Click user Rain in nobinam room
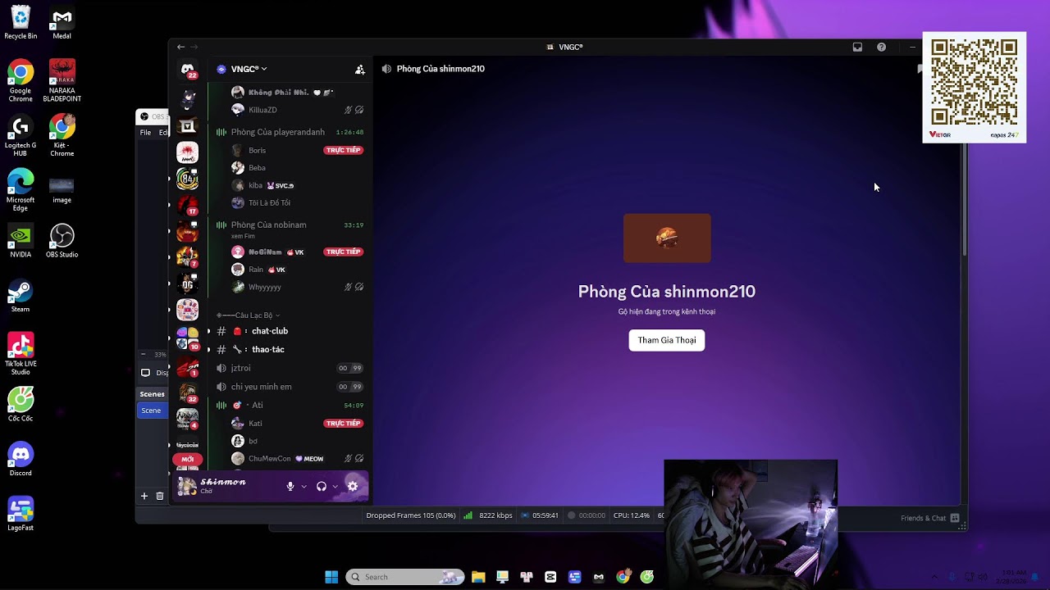This screenshot has height=590, width=1050. [257, 270]
